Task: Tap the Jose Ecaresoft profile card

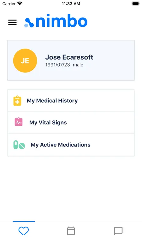Action: pos(71,60)
